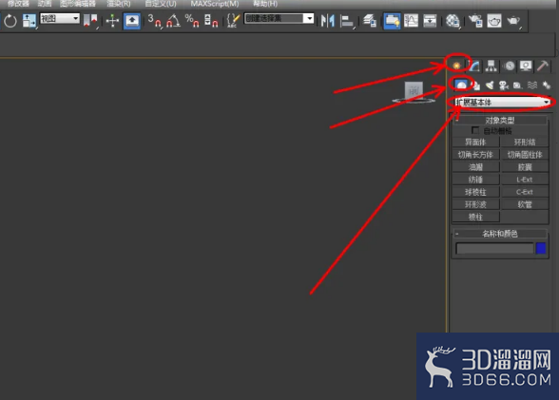
Task: Select the Space Warps category icon
Action: pos(532,86)
